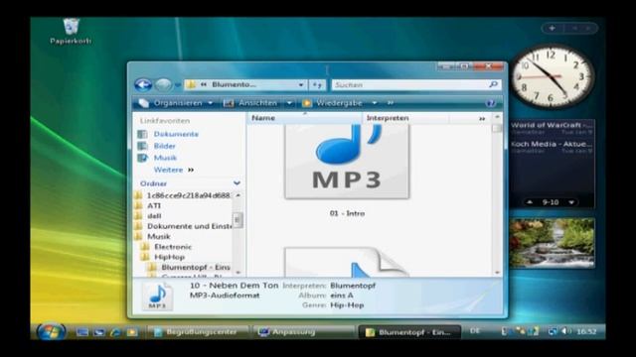This screenshot has height=357, width=636.
Task: Click the magnifier icon in search box
Action: click(x=493, y=84)
